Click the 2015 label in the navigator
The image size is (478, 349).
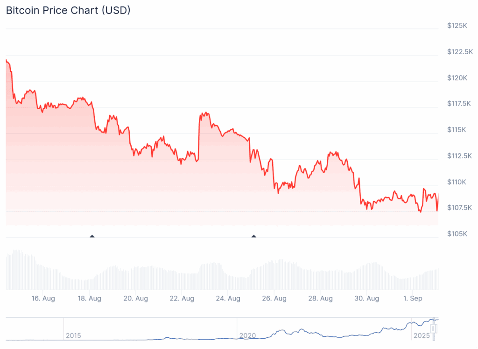(73, 335)
